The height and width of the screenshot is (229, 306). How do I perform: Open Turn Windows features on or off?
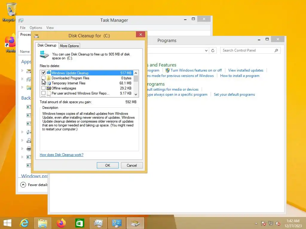pyautogui.click(x=196, y=70)
